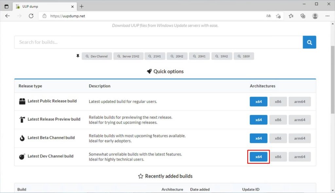Click the profile avatar icon

(315, 16)
